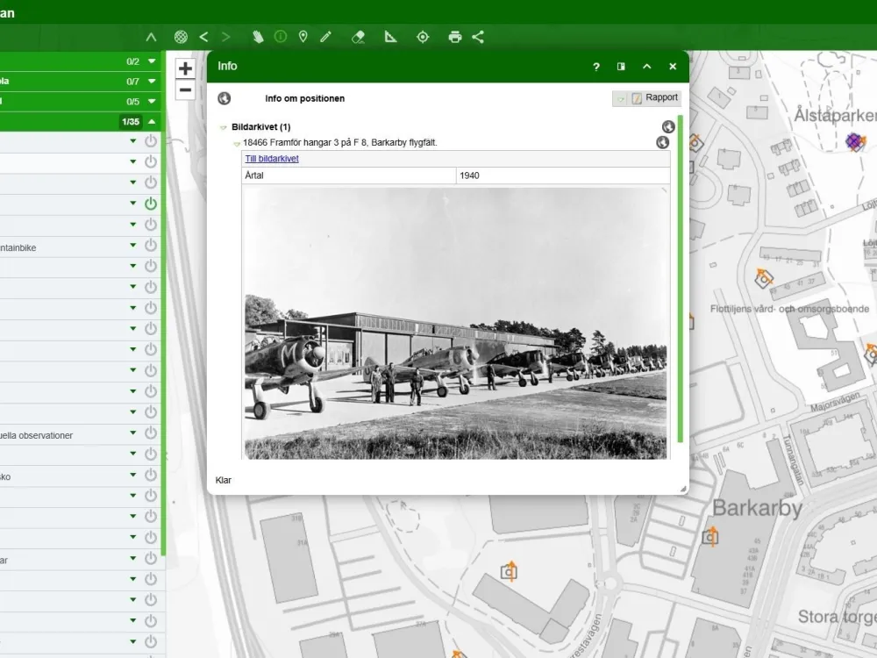Image resolution: width=877 pixels, height=658 pixels.
Task: Toggle the ntainbike layer power button
Action: pyautogui.click(x=151, y=245)
